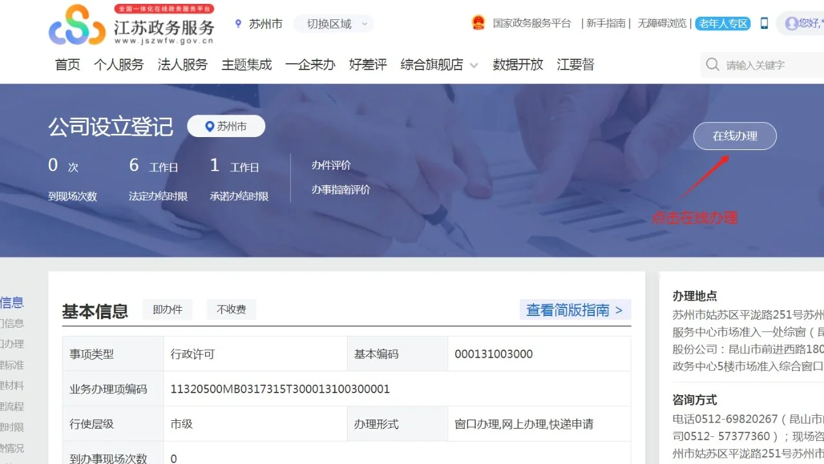Open the 个人服务 menu item
824x464 pixels.
[118, 65]
